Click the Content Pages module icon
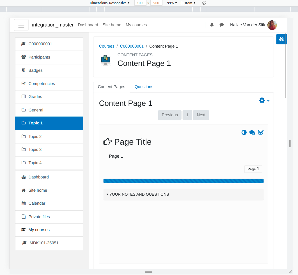Viewport: 298px width, 275px height. (x=106, y=60)
